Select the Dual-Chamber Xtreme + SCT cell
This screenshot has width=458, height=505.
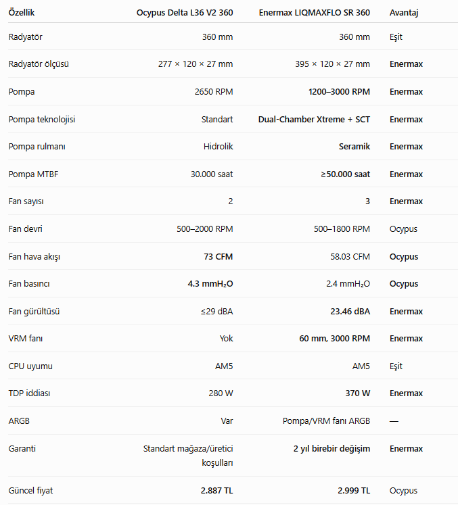coord(314,120)
